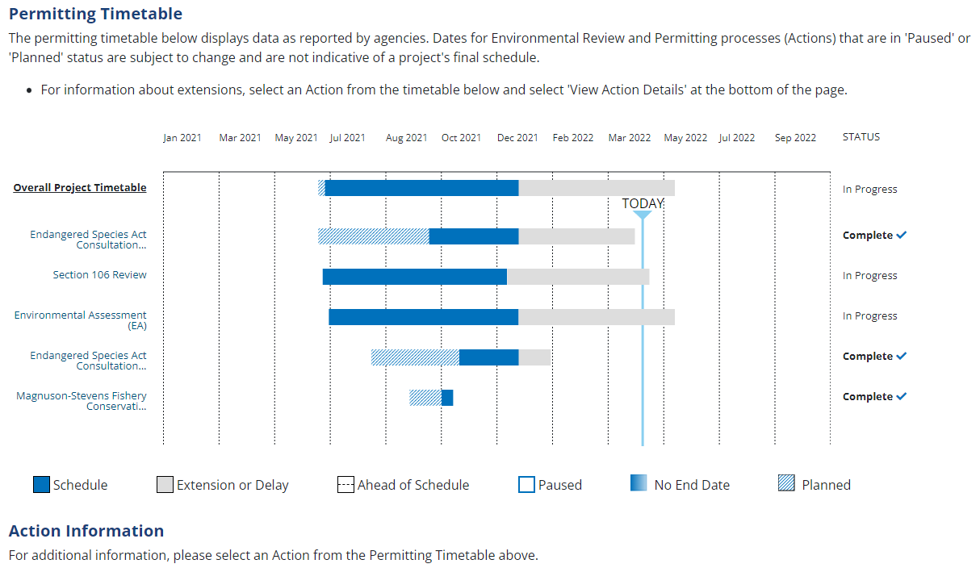Image resolution: width=980 pixels, height=568 pixels.
Task: Click the Schedule legend blue swatch
Action: (41, 485)
